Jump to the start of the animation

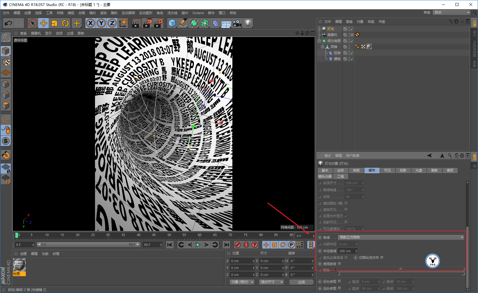(170, 245)
